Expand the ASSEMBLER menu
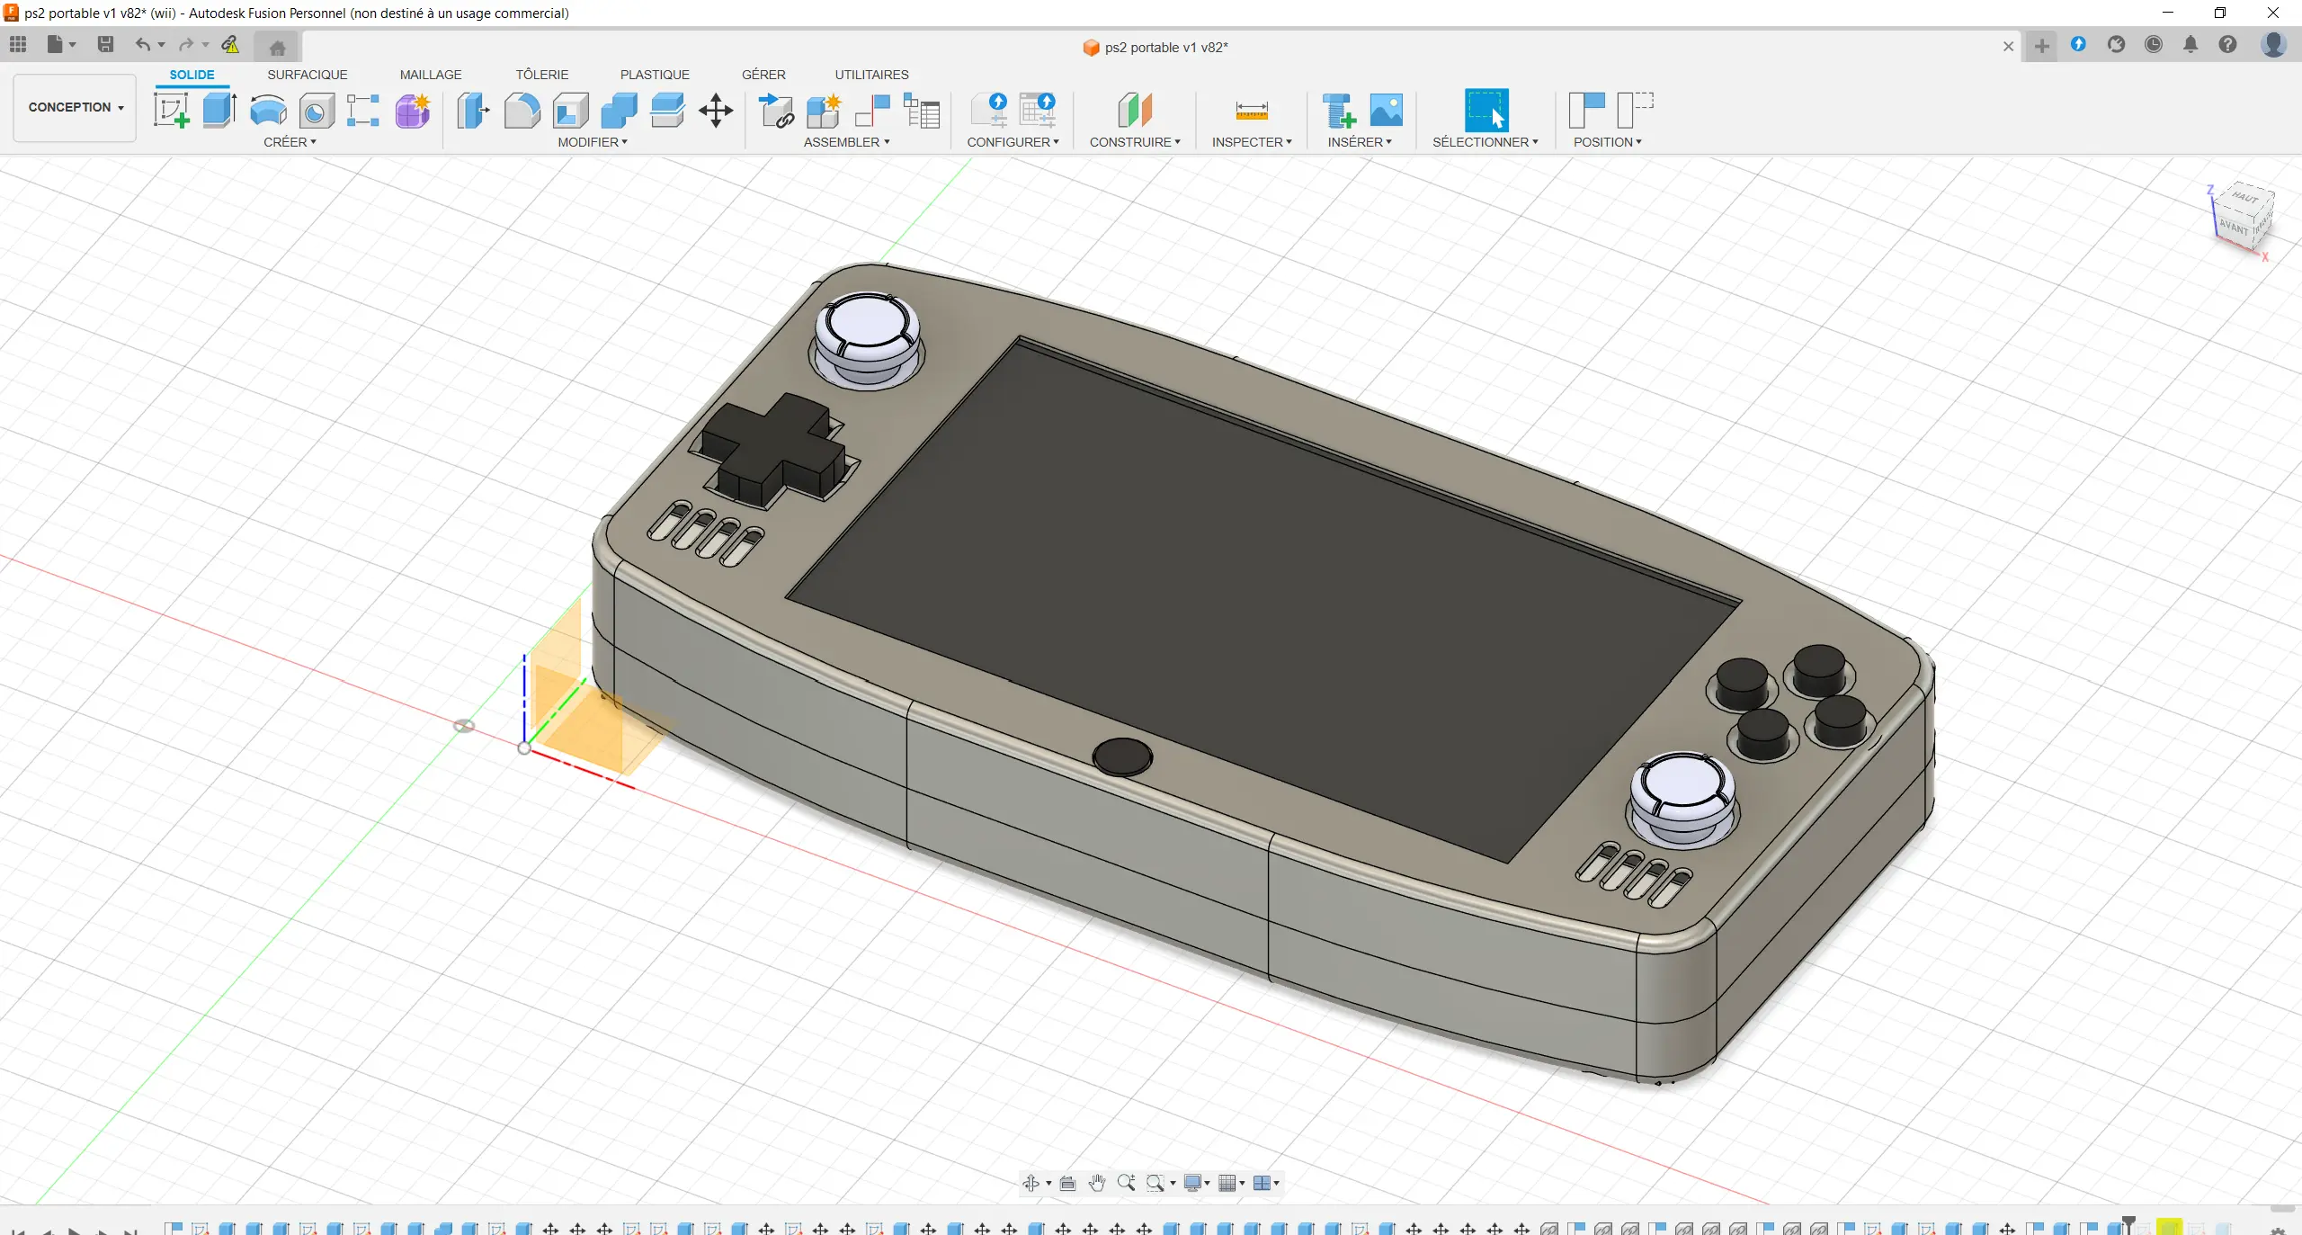2302x1235 pixels. (x=846, y=142)
